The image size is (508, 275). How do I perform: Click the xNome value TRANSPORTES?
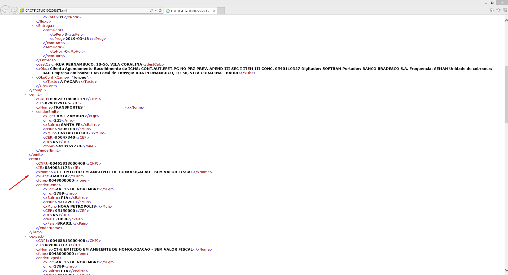tap(68, 108)
